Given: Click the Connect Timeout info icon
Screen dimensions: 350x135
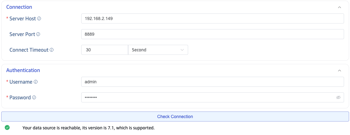Looking at the screenshot, I should (52, 50).
